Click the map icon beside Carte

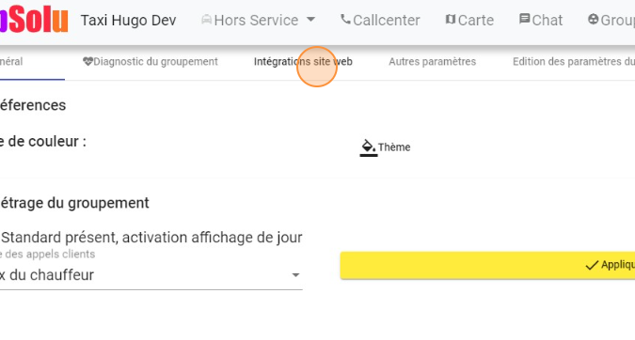tap(451, 19)
